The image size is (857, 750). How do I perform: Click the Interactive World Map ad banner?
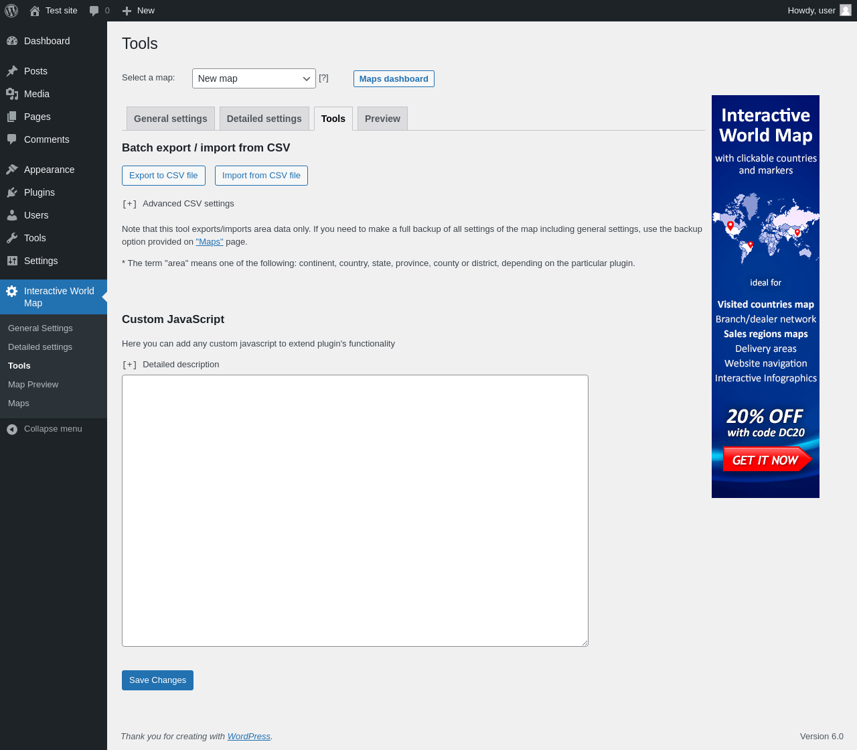pos(765,296)
